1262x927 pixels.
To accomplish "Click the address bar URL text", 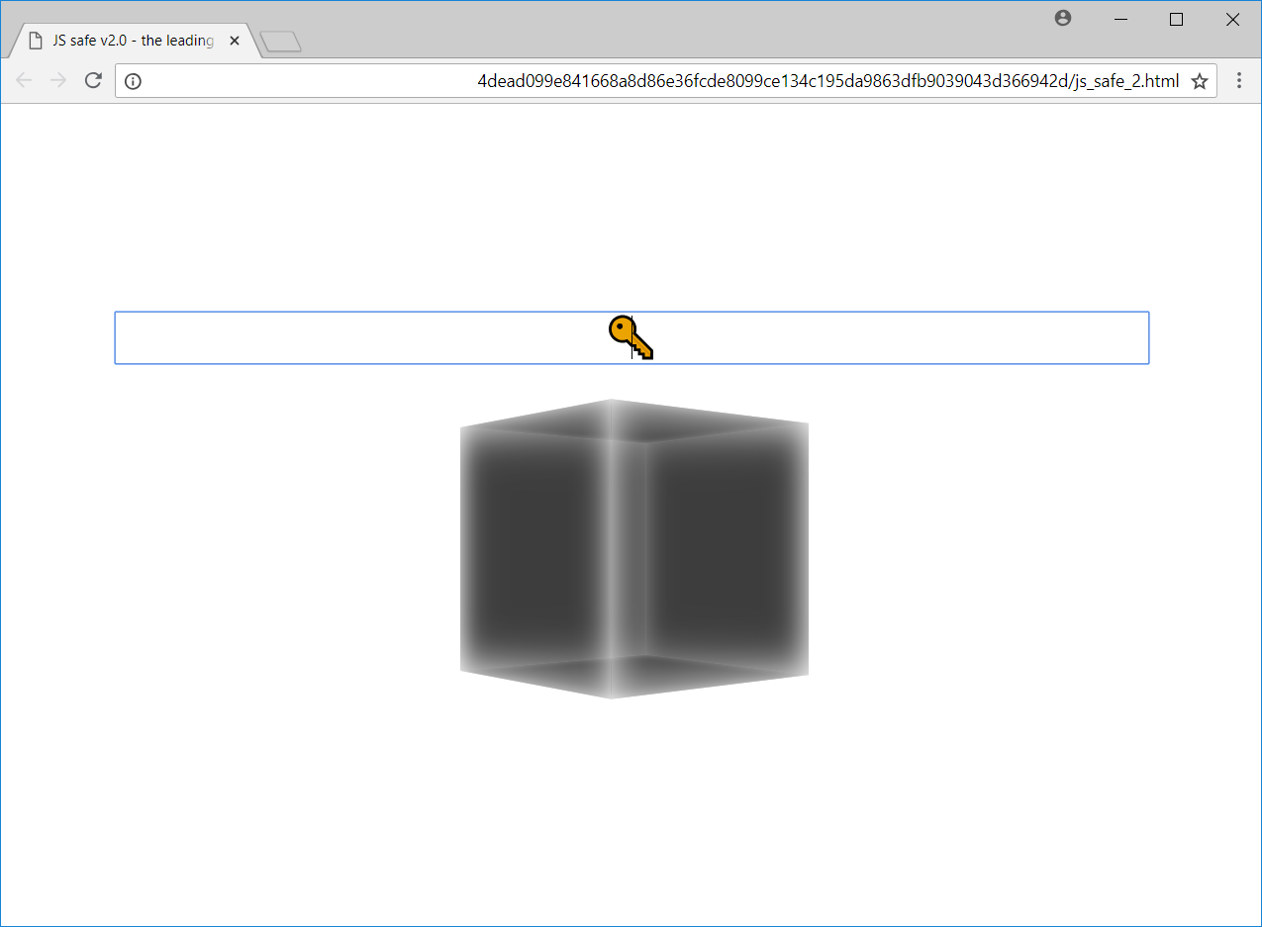I will pyautogui.click(x=827, y=81).
